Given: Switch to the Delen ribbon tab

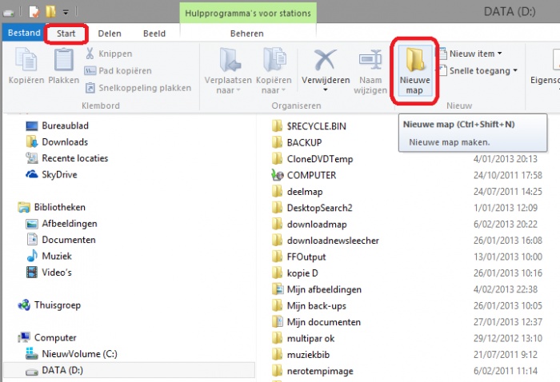Looking at the screenshot, I should point(110,34).
